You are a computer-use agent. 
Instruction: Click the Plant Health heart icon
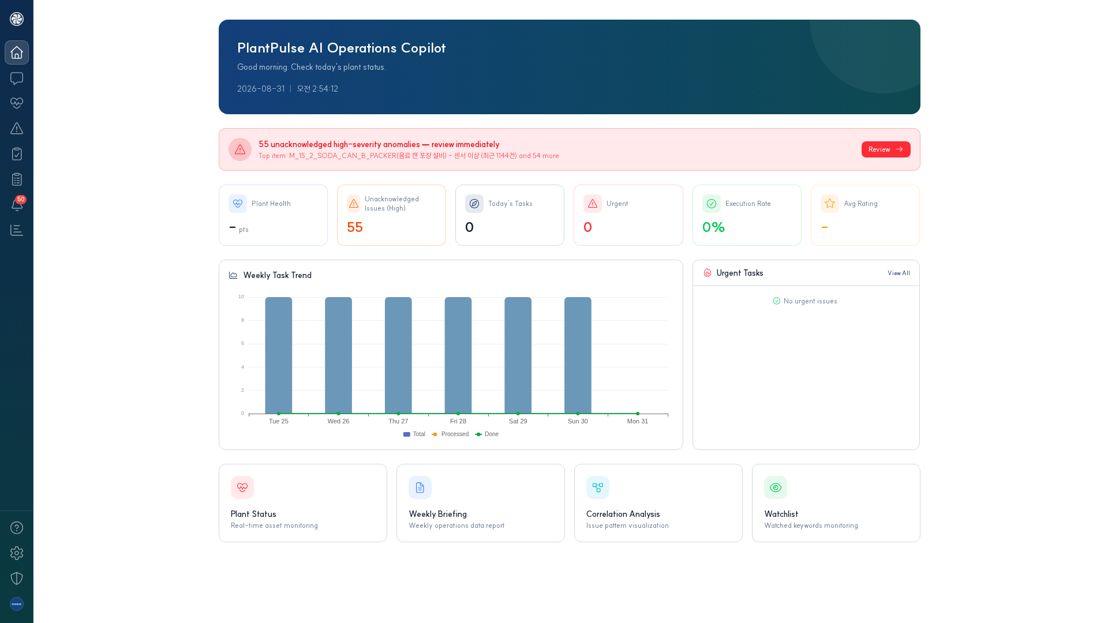[x=238, y=204]
